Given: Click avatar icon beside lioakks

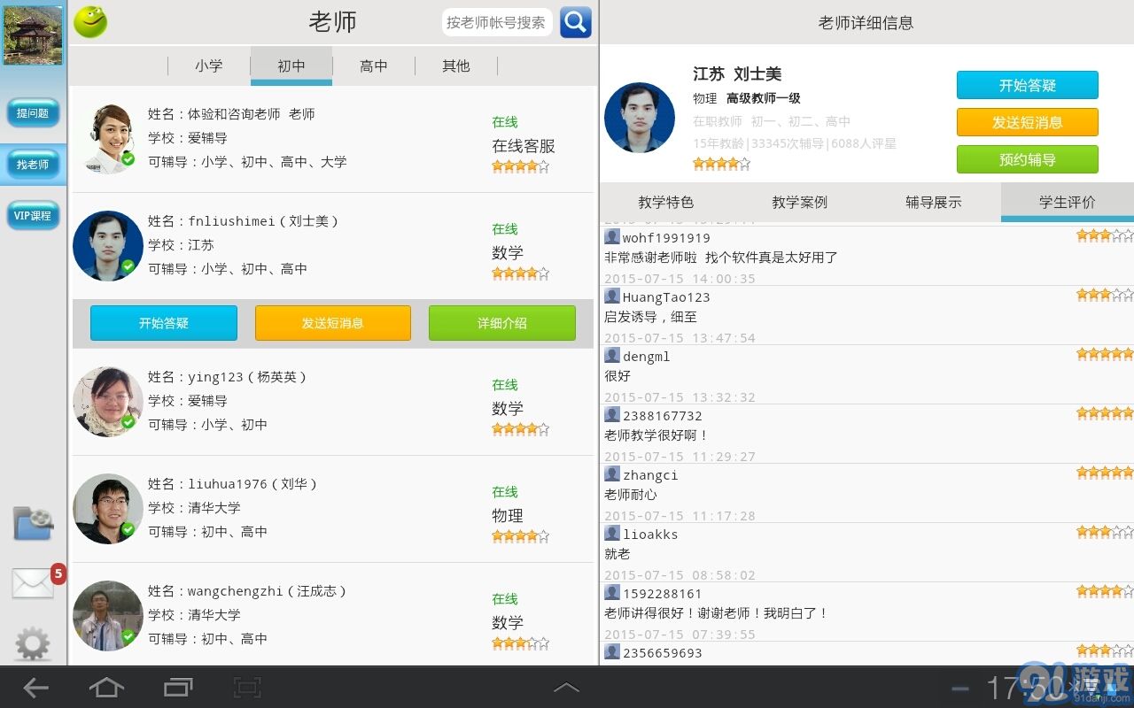Looking at the screenshot, I should pos(612,533).
